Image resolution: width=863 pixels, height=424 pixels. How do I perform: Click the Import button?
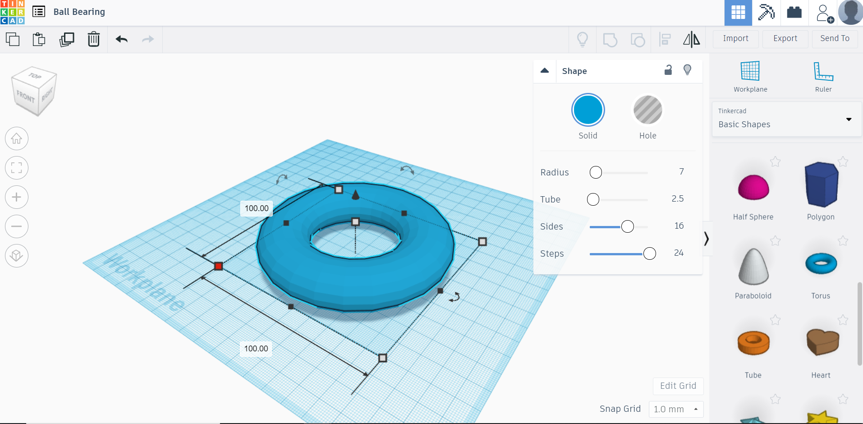[736, 39]
